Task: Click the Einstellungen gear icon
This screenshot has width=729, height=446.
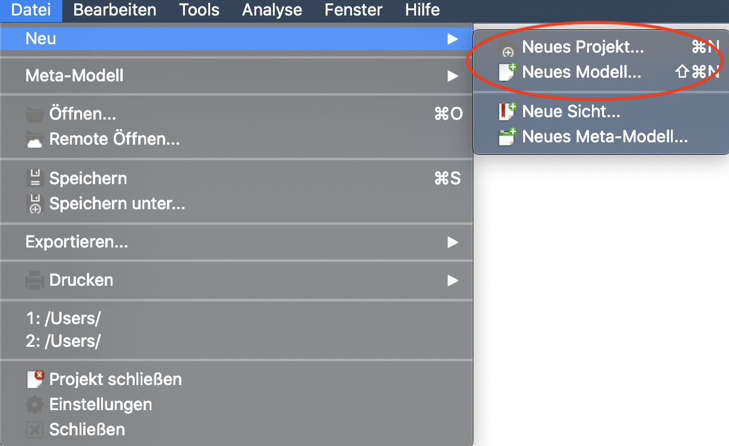Action: (x=35, y=405)
